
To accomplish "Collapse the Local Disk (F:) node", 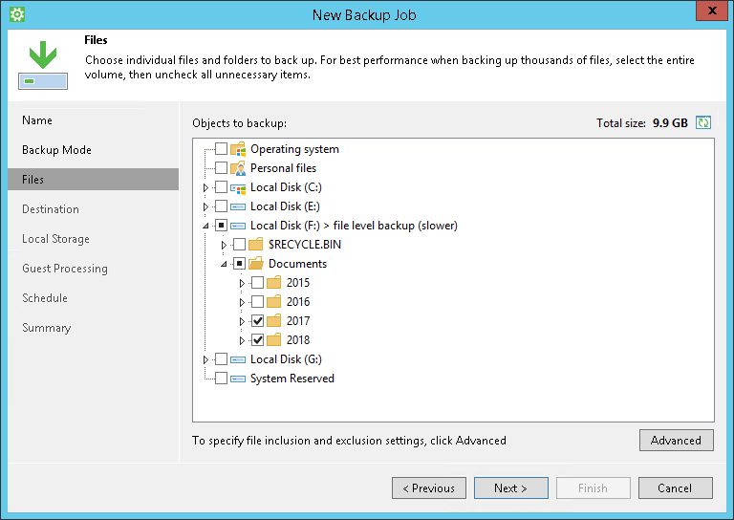I will click(205, 227).
